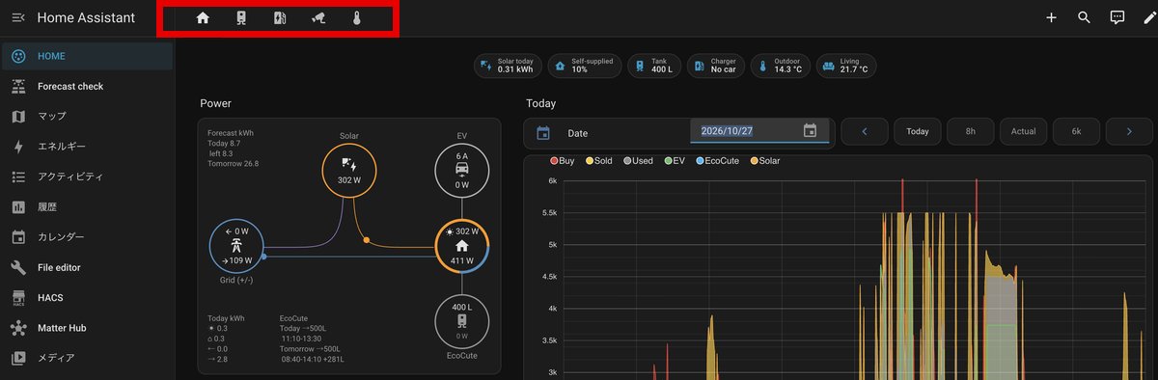1158x380 pixels.
Task: Open the water heater view tab
Action: (241, 17)
